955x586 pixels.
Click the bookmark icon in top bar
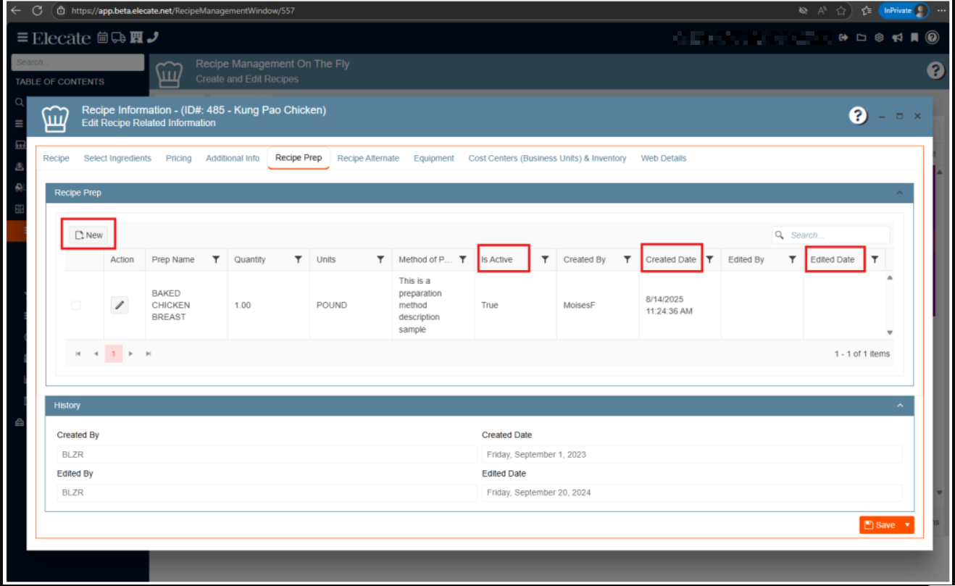coord(914,38)
